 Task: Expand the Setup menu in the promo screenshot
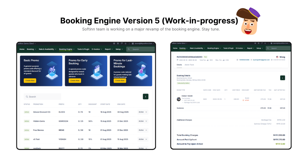click(x=119, y=49)
